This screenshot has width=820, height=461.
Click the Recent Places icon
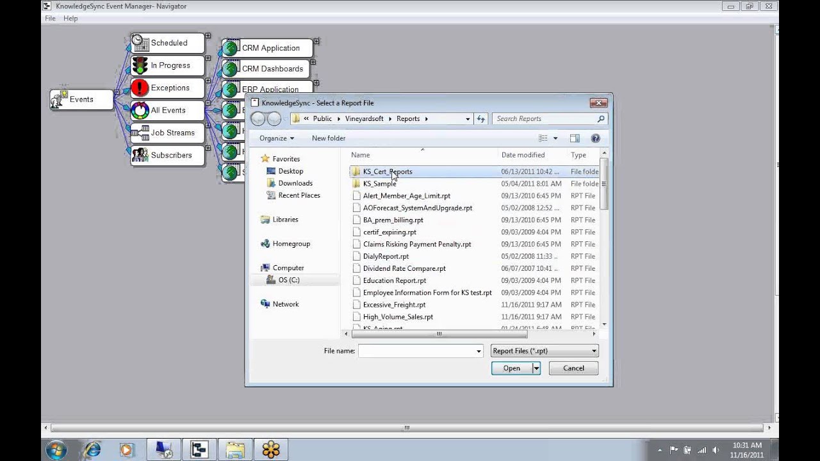271,195
